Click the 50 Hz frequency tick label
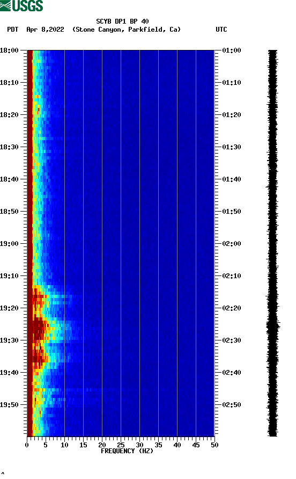 (214, 445)
